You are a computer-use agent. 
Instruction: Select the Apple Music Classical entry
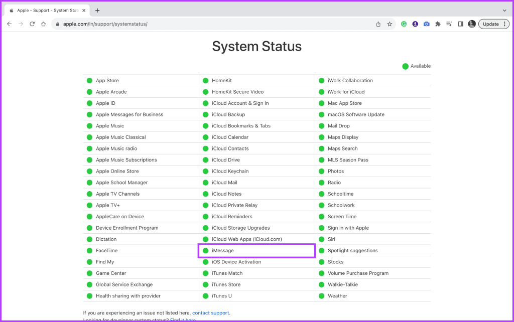[x=120, y=137]
